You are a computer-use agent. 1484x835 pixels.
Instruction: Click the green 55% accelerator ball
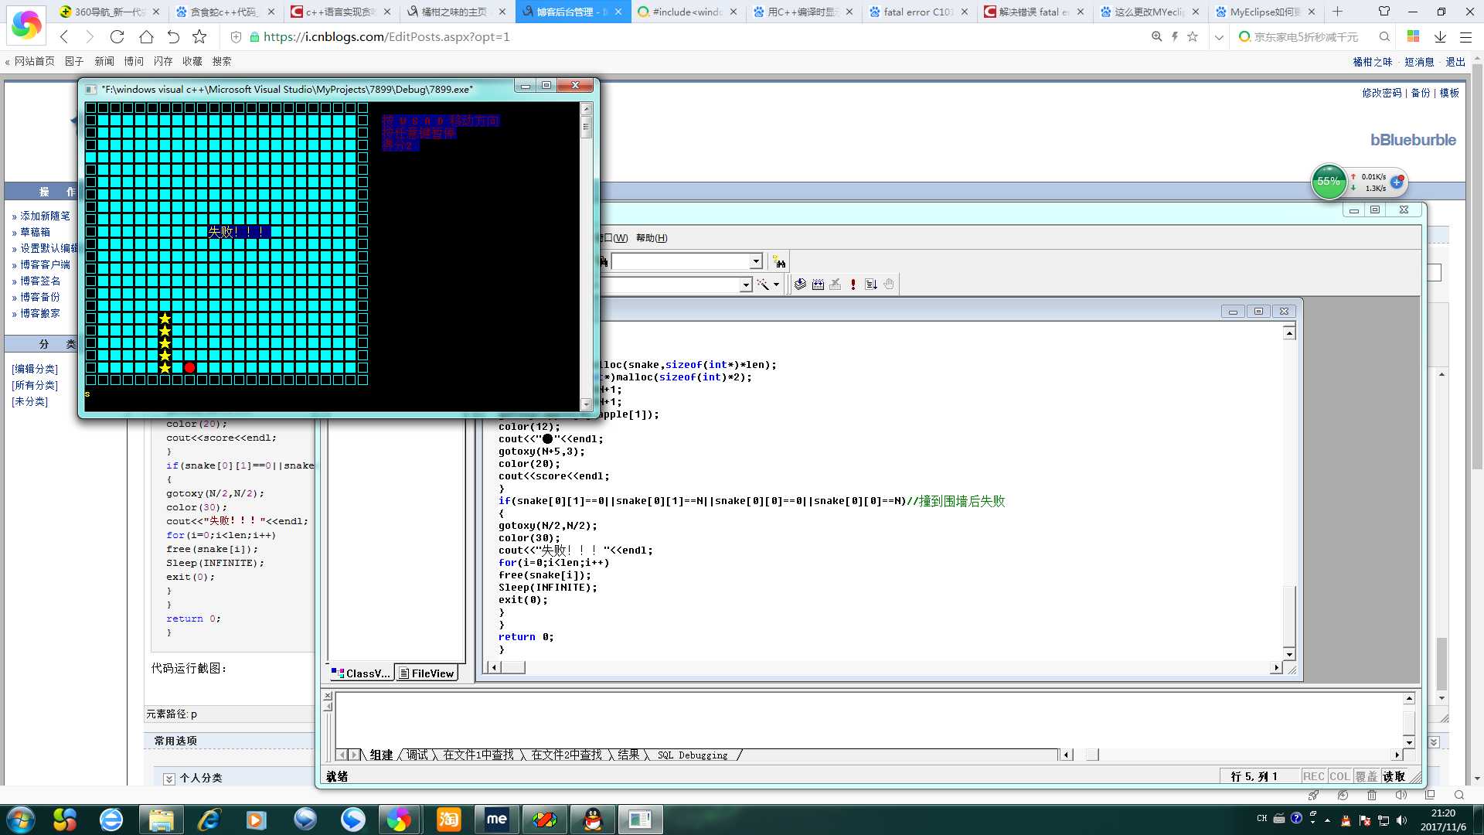coord(1329,182)
